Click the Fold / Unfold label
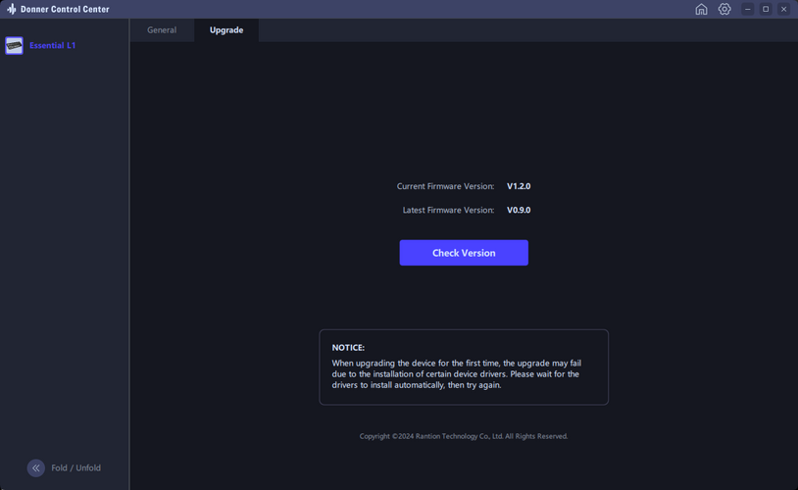 [x=75, y=467]
